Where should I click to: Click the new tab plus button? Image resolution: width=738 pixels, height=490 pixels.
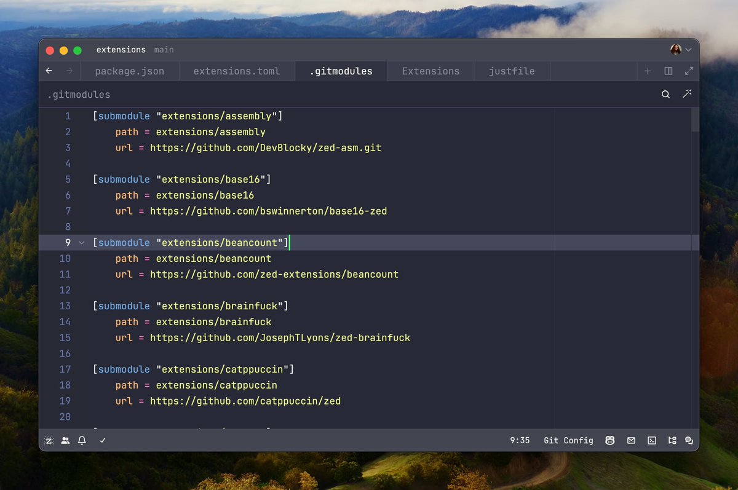click(648, 71)
